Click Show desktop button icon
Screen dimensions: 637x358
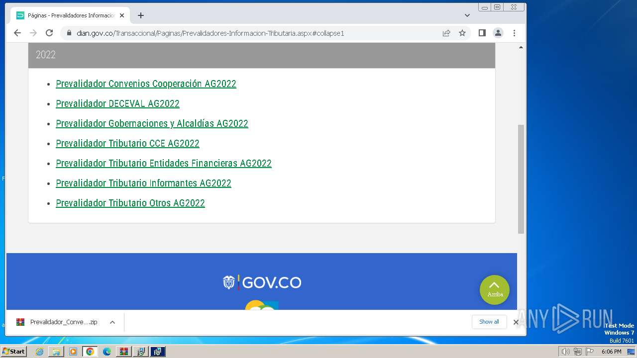pos(631,352)
